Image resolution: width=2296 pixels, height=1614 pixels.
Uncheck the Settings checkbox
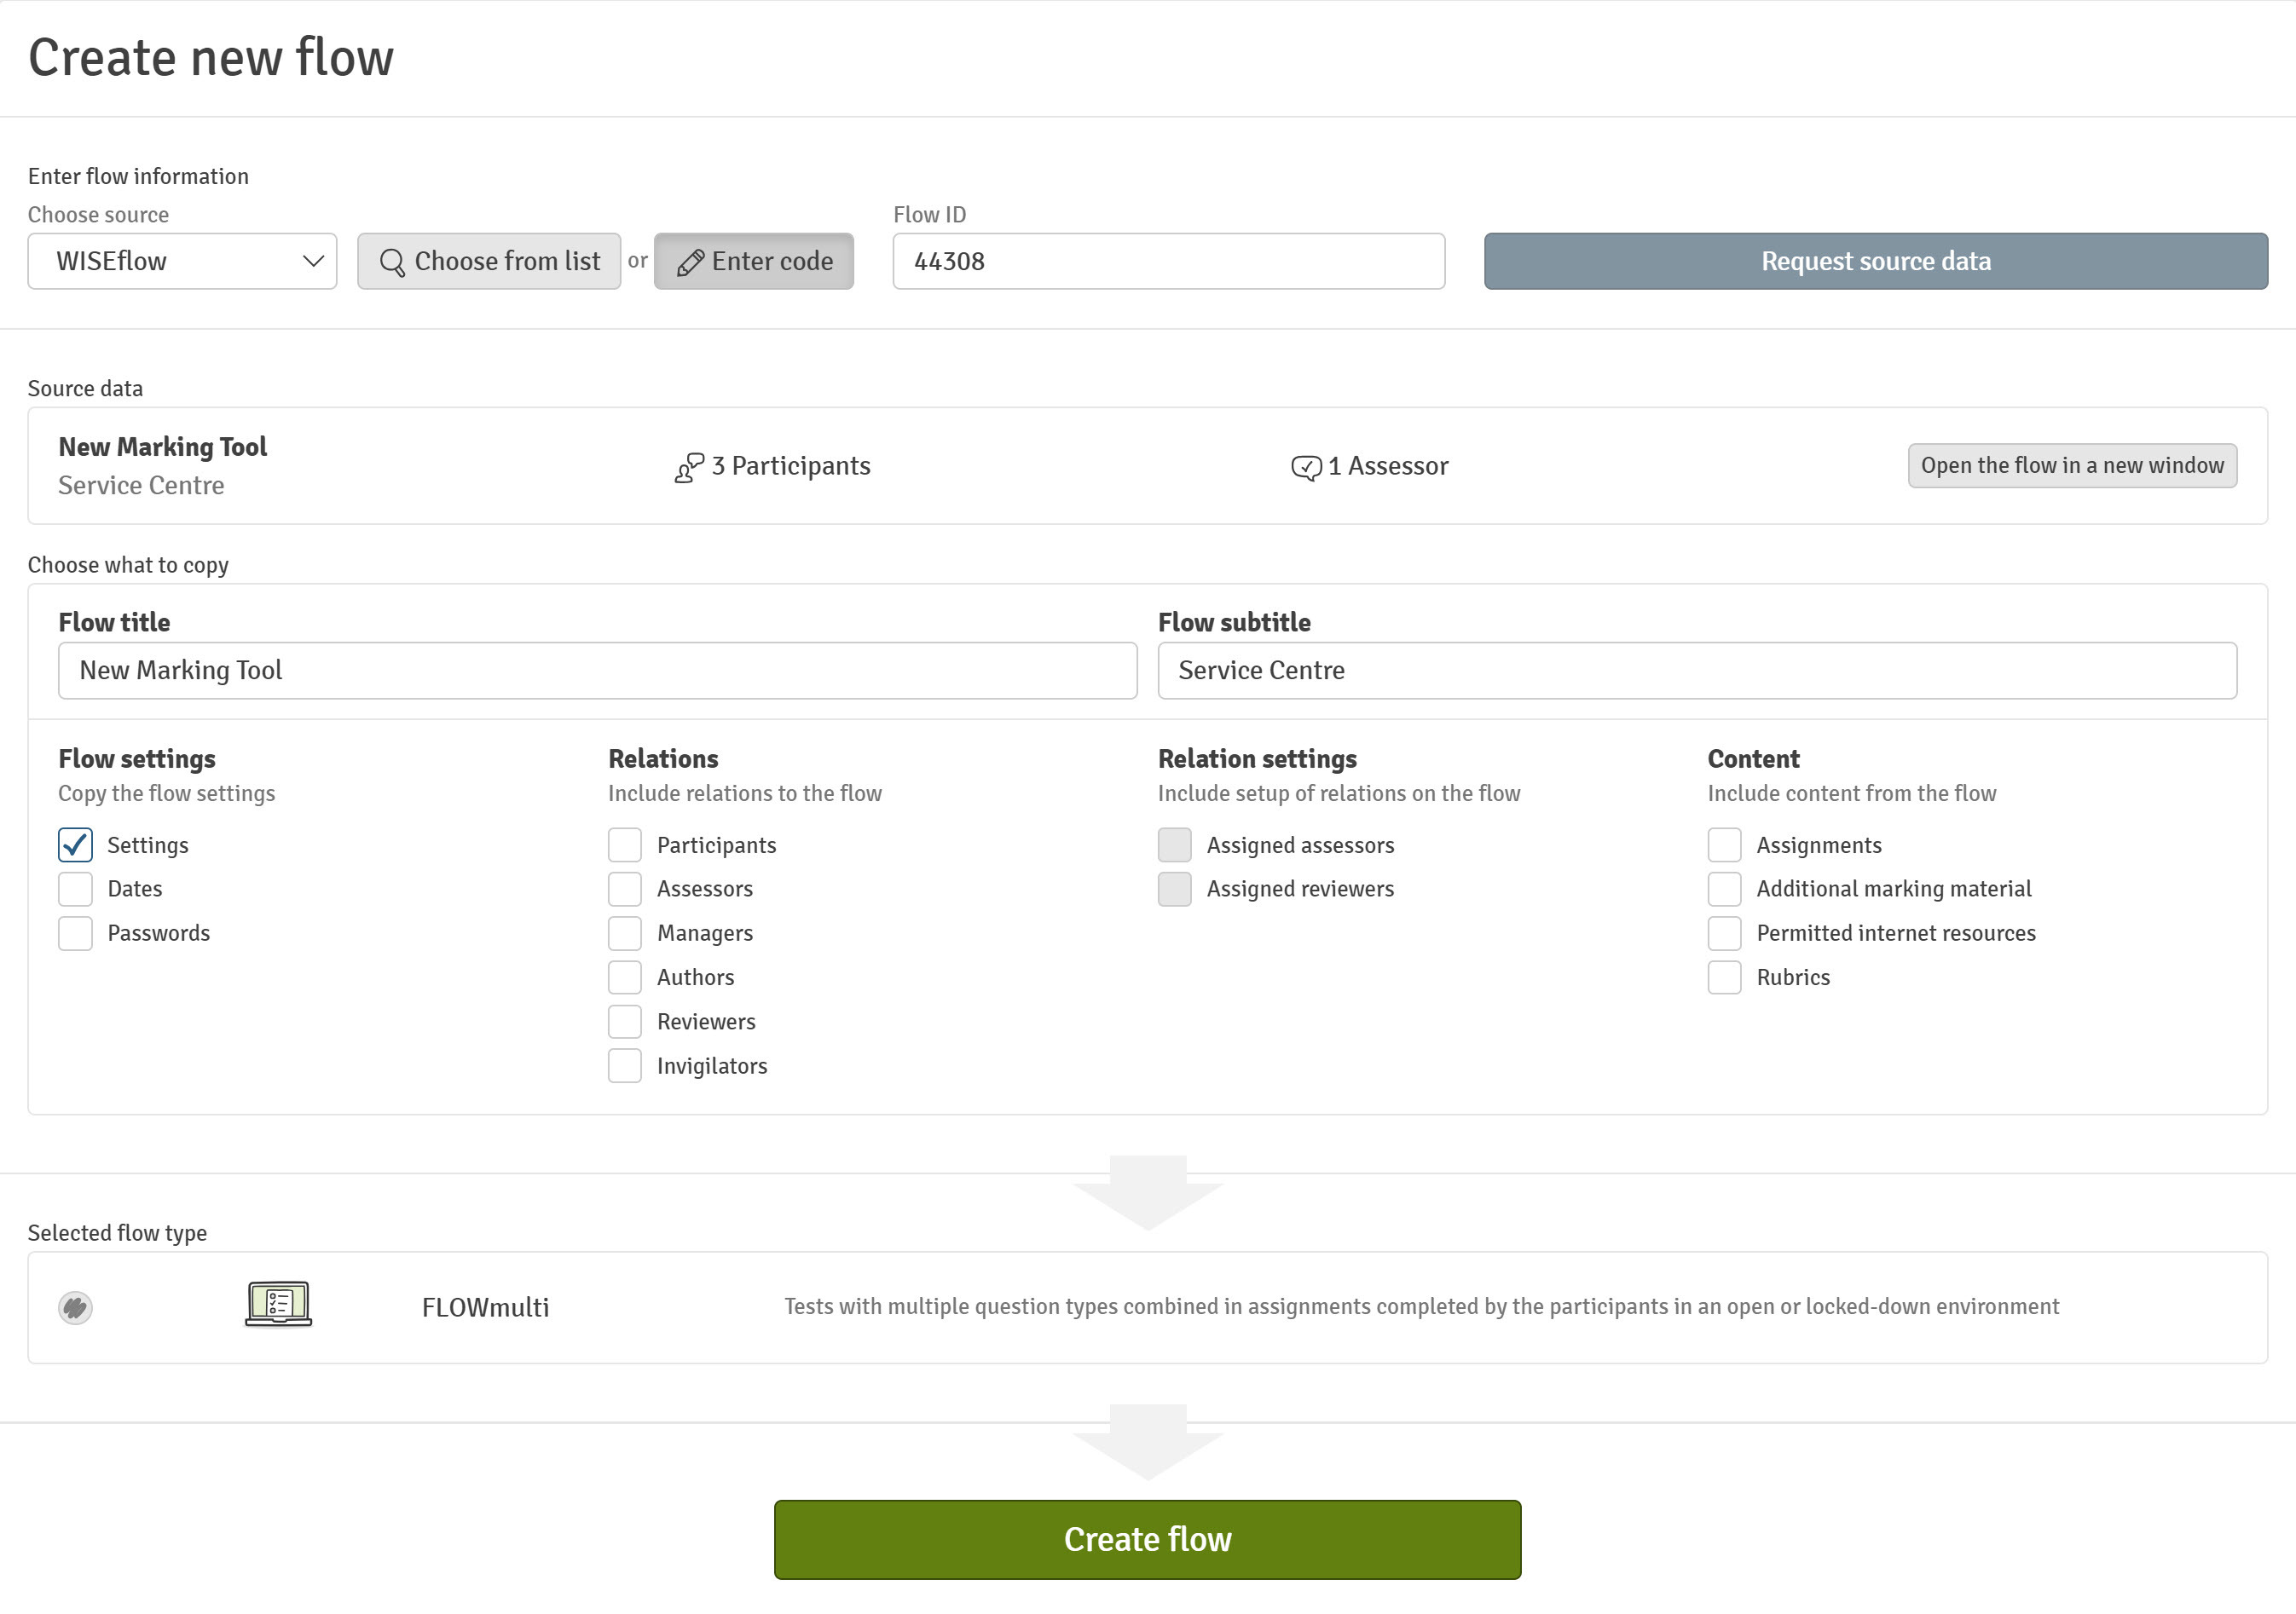coord(75,845)
